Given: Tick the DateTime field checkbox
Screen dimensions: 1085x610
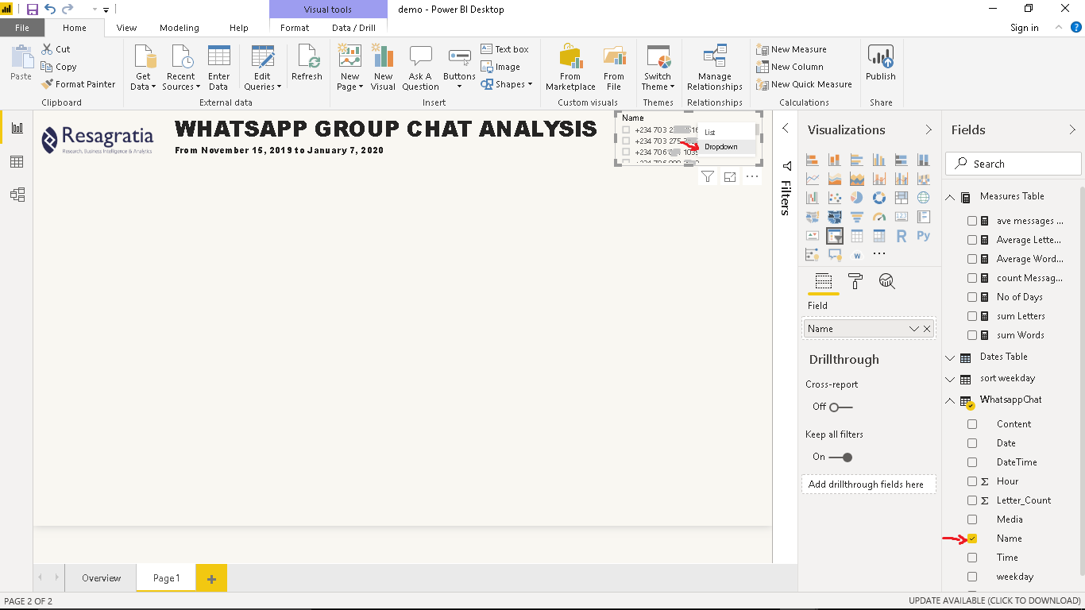Looking at the screenshot, I should point(972,462).
